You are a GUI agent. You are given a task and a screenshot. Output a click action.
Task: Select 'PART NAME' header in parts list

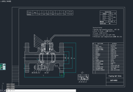[x=100, y=43]
